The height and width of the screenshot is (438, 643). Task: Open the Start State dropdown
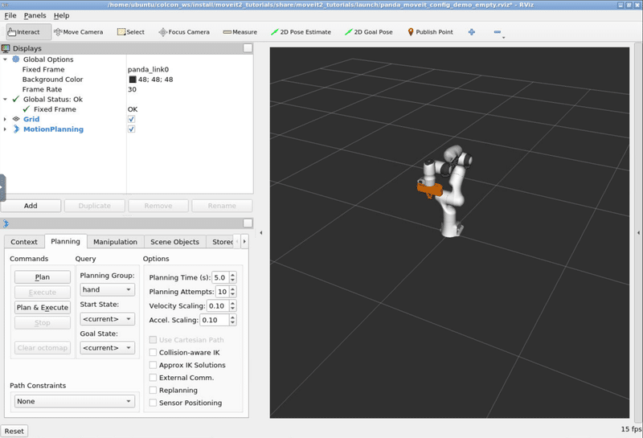[108, 319]
